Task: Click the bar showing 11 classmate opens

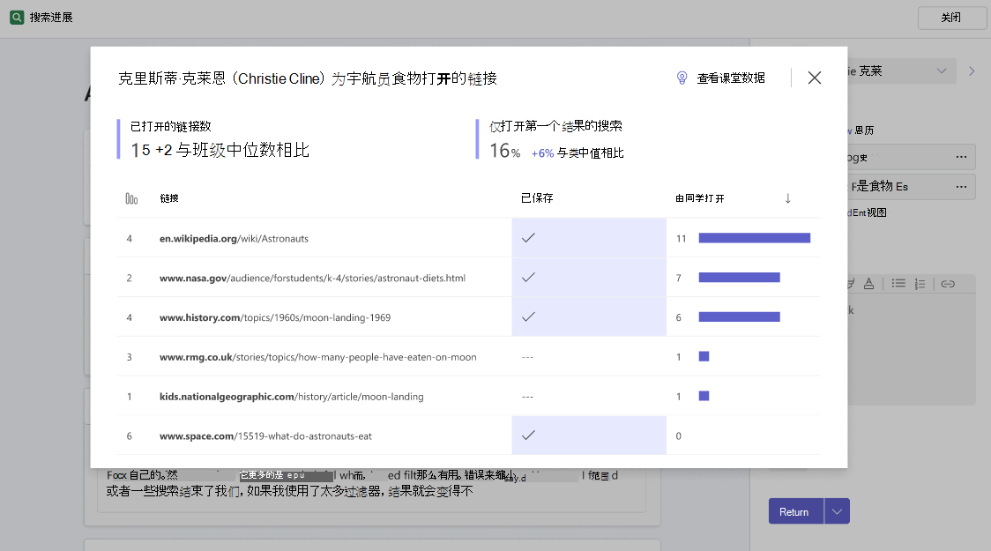Action: click(754, 237)
